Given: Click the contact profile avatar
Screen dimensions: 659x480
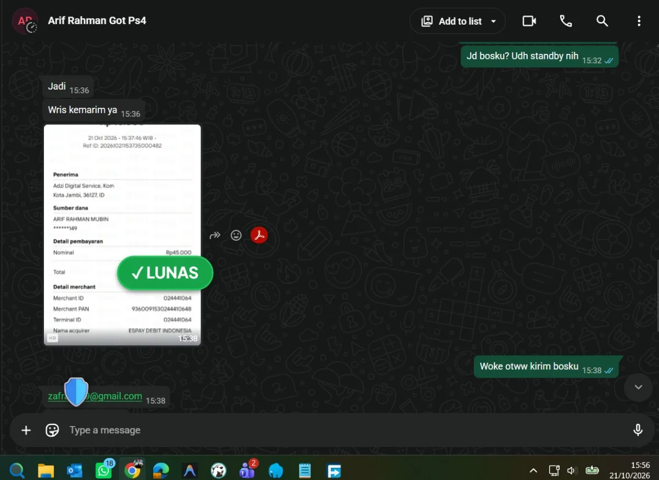Looking at the screenshot, I should [25, 21].
